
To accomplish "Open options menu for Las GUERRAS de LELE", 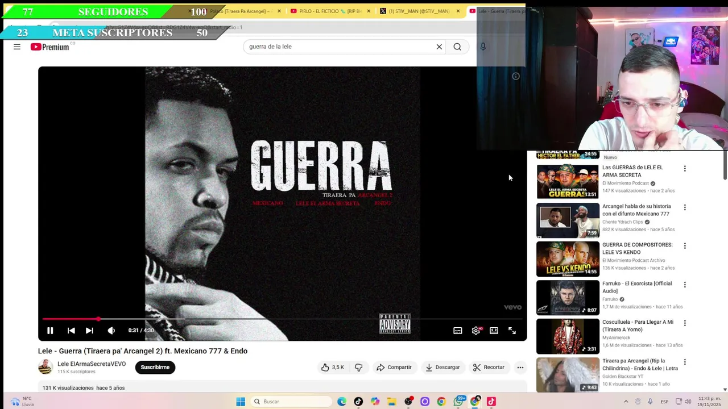I will [685, 169].
